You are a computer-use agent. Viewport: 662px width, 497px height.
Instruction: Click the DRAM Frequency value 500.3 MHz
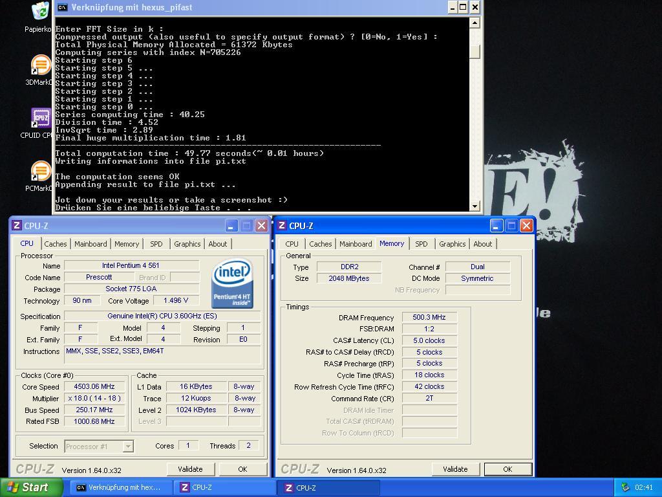coord(429,317)
